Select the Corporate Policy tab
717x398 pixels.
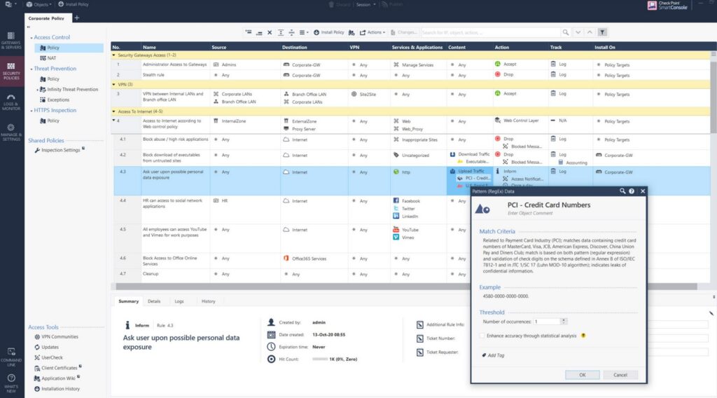(46, 18)
